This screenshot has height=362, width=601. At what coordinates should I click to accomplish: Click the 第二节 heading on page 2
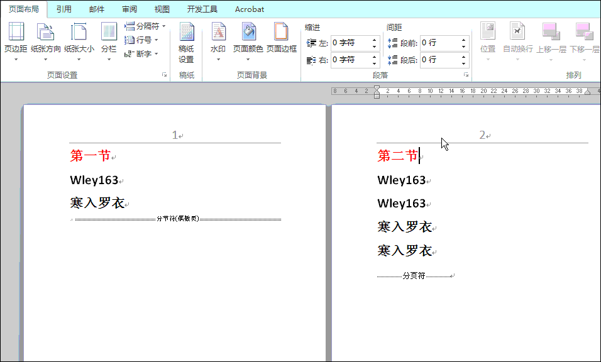pos(398,155)
